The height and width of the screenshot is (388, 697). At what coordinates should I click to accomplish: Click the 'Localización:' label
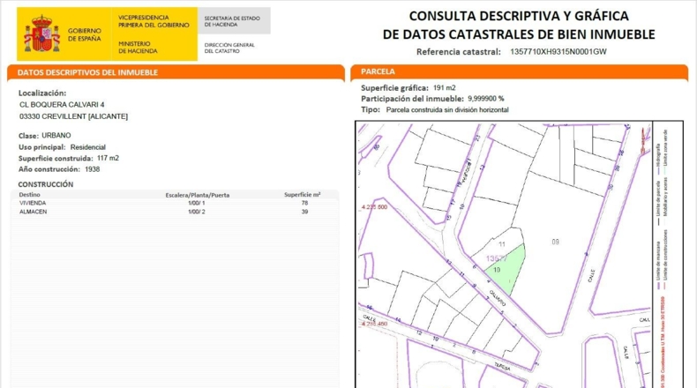click(42, 93)
